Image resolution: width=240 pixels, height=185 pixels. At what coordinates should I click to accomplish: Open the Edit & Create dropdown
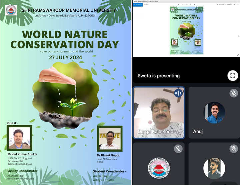221,5
